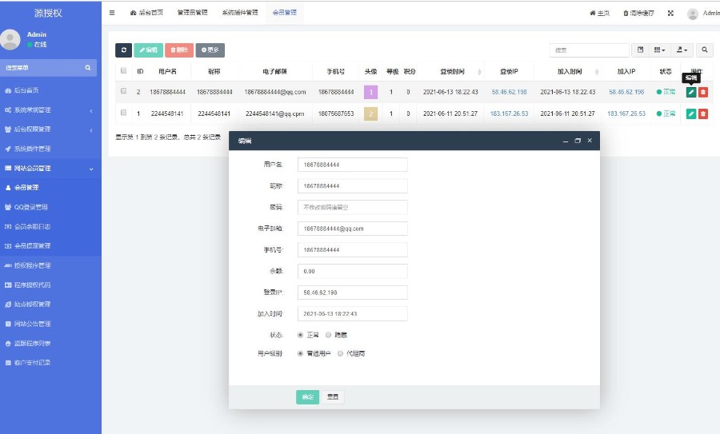Click the login IP link 58.46.62.198
Viewport: 720px width, 434px height.
coord(510,92)
